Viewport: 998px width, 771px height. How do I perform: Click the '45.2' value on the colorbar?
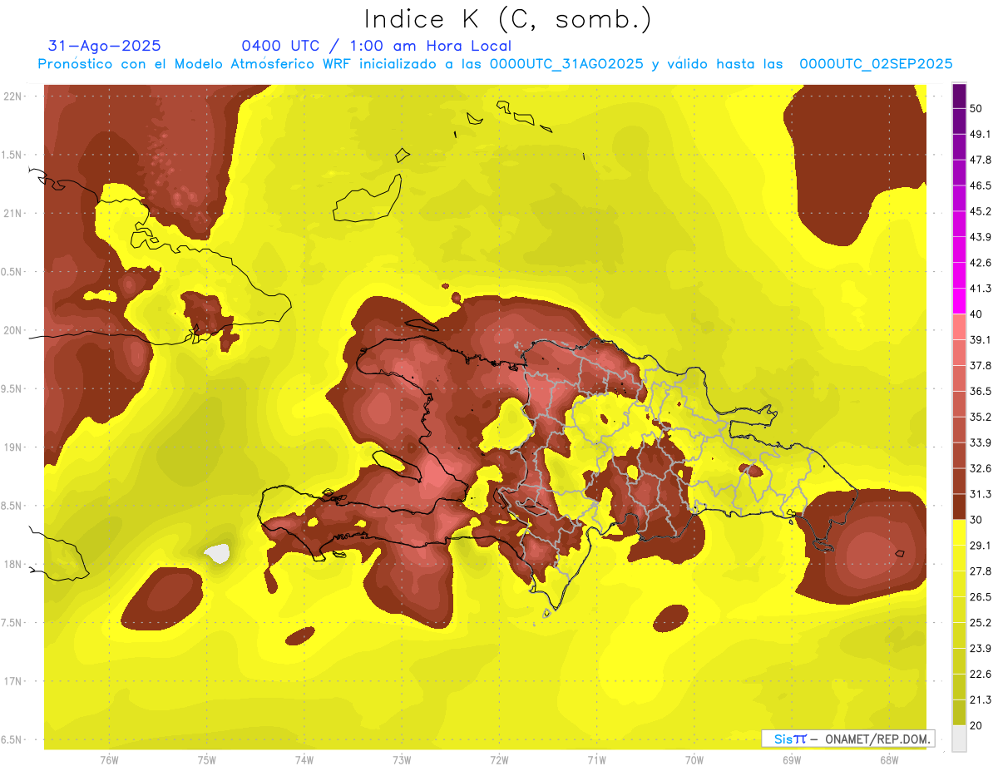[x=981, y=211]
